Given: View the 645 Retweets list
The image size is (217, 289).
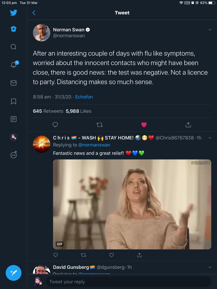Looking at the screenshot, I should pyautogui.click(x=48, y=111).
